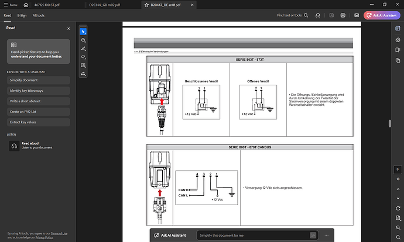Image resolution: width=404 pixels, height=242 pixels.
Task: Rotate the page view clockwise
Action: [398, 208]
